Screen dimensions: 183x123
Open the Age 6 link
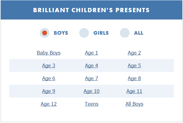coord(49,78)
